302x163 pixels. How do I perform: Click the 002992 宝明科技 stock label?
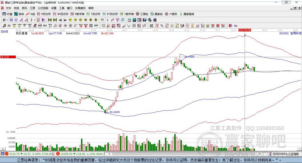[290, 33]
